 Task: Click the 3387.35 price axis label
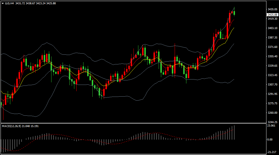tap(272, 37)
